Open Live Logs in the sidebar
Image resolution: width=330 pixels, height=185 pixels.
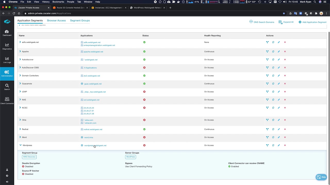click(7, 60)
